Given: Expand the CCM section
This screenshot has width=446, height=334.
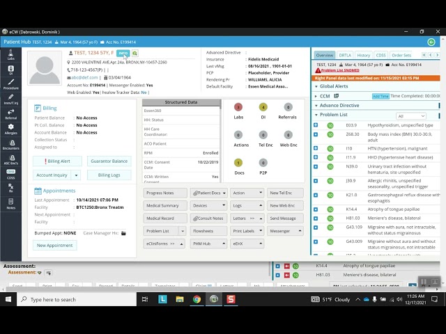Looking at the screenshot, I should 316,96.
